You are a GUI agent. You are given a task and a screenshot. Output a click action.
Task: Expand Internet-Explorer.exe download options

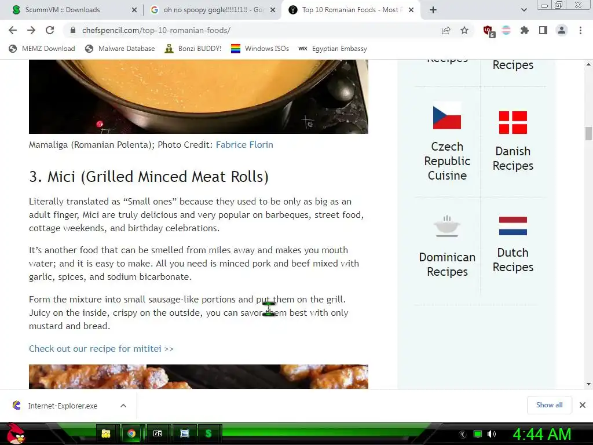123,406
